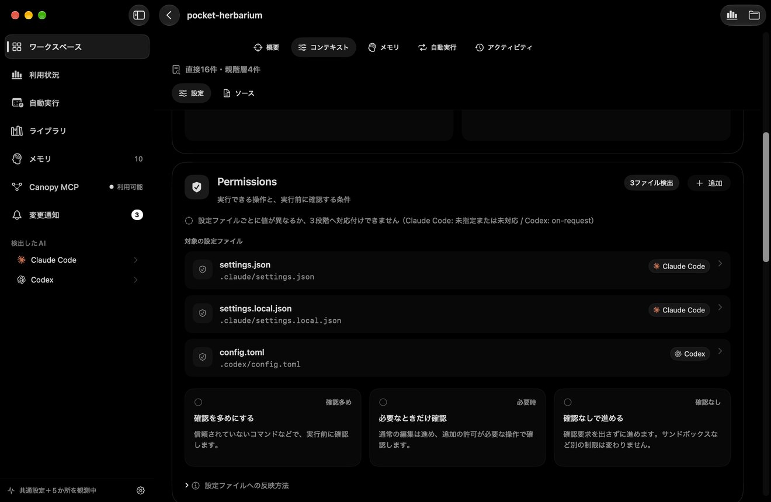
Task: Expand the Codex detected AI row
Action: 77,280
